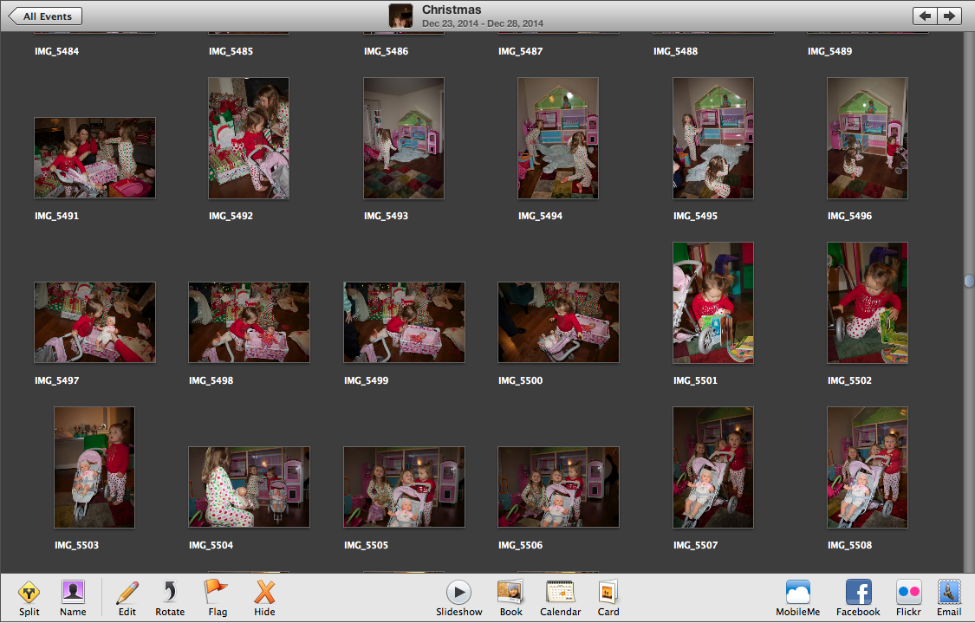This screenshot has width=975, height=623.
Task: Click the IMG_5491 filename label
Action: [x=56, y=217]
